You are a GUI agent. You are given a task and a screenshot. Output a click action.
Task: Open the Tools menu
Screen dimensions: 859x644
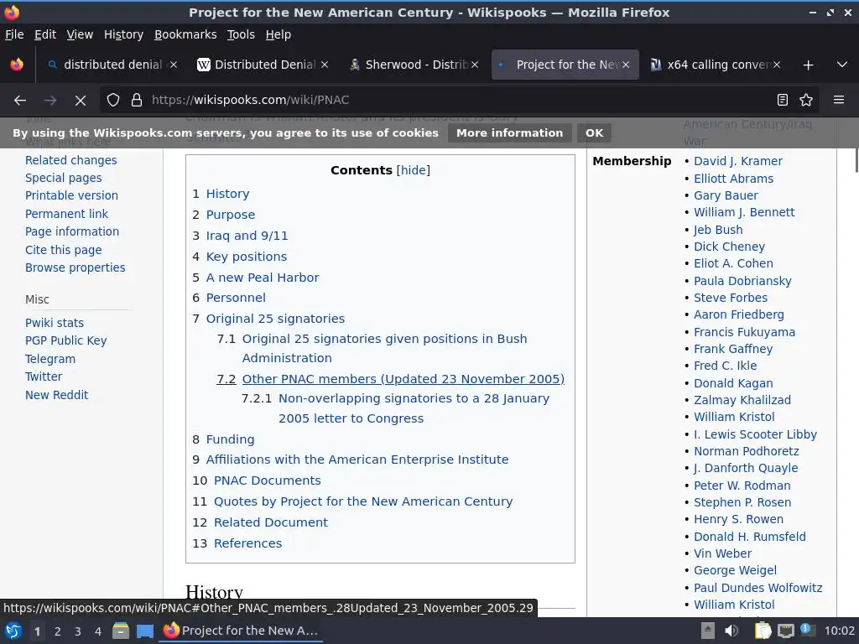pos(241,34)
